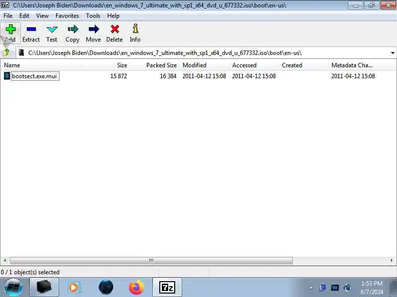Open the dark round taskbar application
Image resolution: width=397 pixels, height=297 pixels.
[x=106, y=288]
